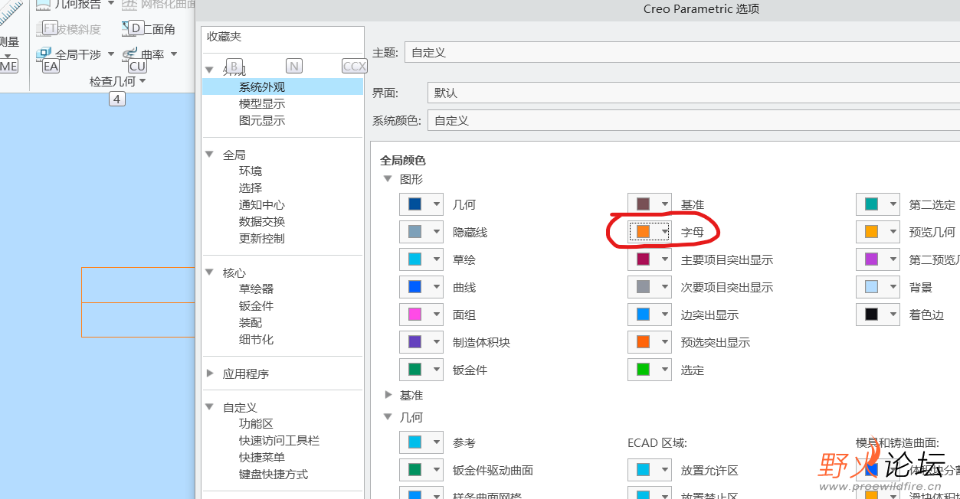Change the 几何 dark blue color swatch
The image size is (960, 499).
point(421,204)
